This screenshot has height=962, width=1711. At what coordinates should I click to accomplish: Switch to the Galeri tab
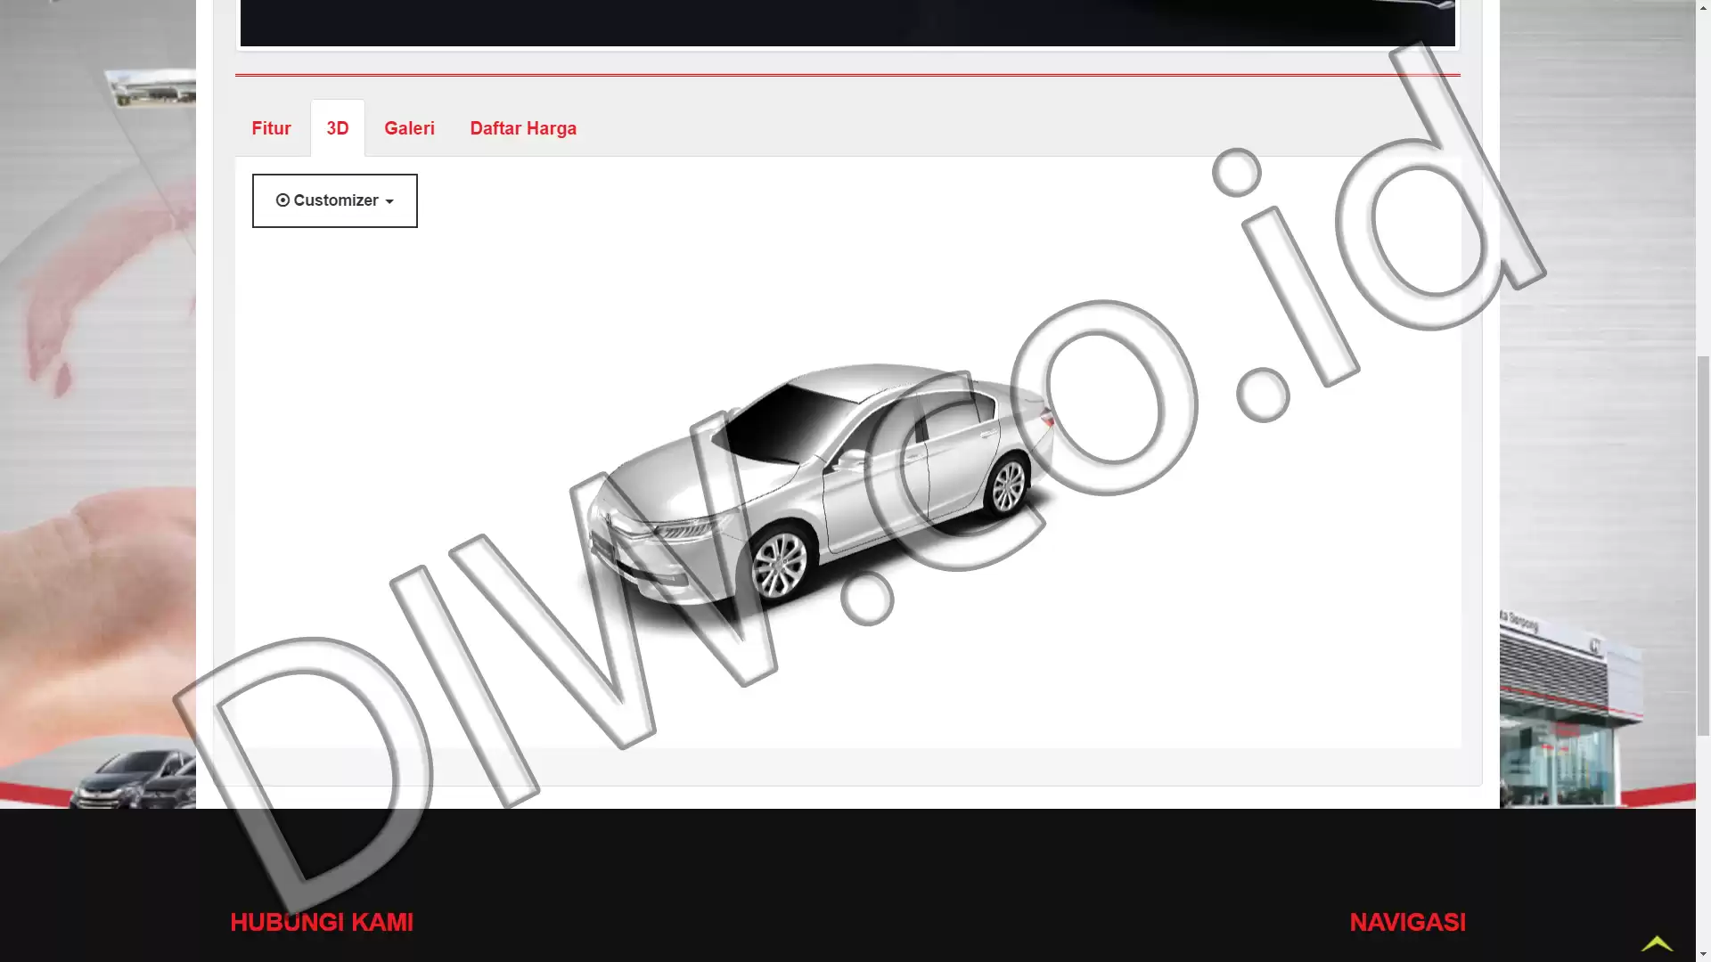click(x=409, y=128)
